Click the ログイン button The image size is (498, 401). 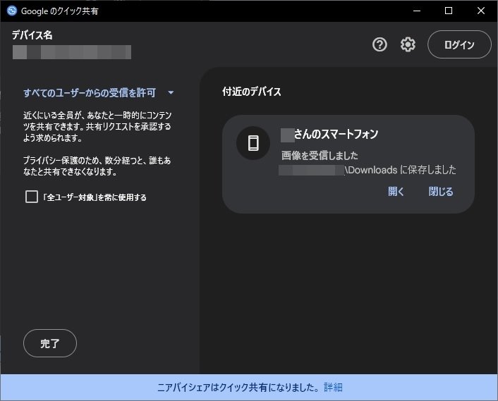(x=459, y=44)
